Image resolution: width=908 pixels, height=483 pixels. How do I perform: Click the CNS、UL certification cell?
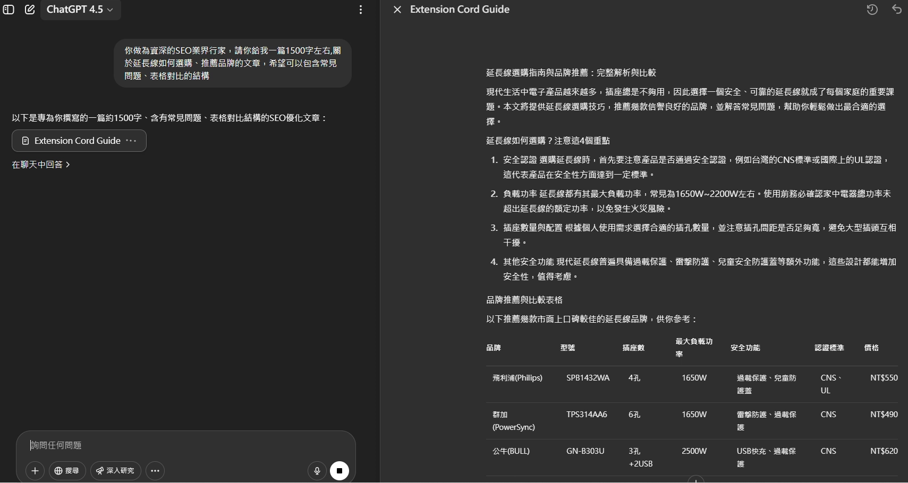tap(831, 384)
